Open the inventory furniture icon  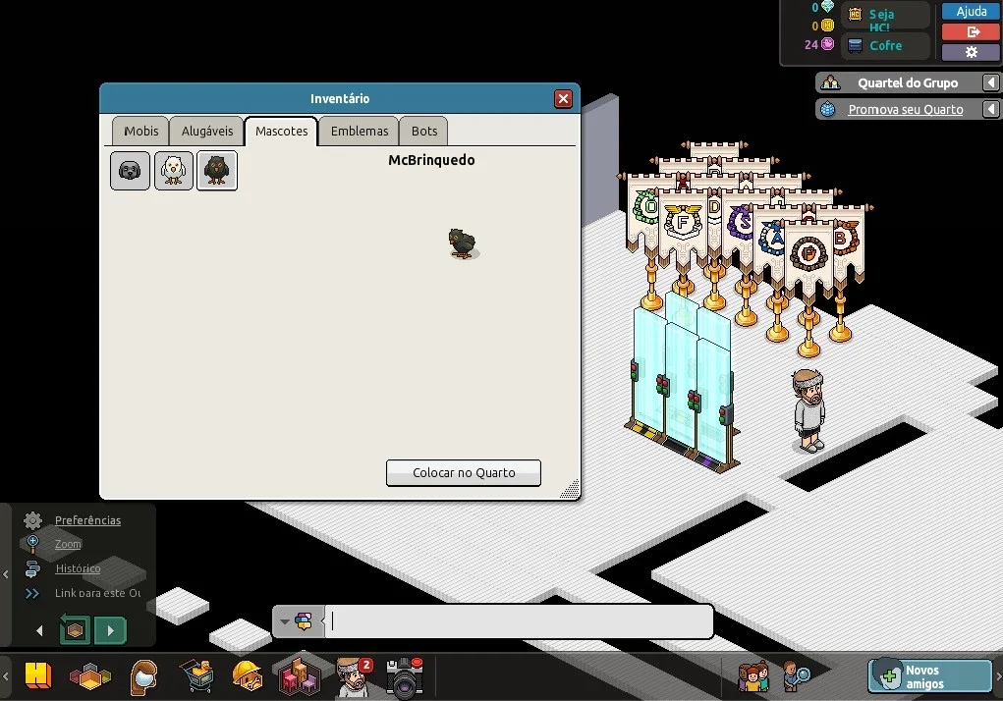pyautogui.click(x=300, y=676)
